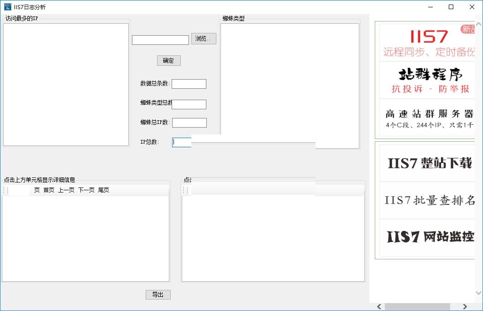The image size is (483, 311).
Task: Maximize the IIS7日志分析 window
Action: coord(451,7)
